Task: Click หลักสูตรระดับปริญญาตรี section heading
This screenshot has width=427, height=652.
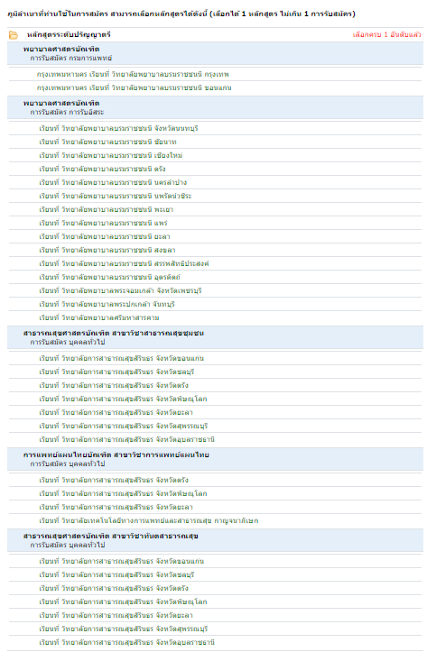Action: (x=69, y=34)
